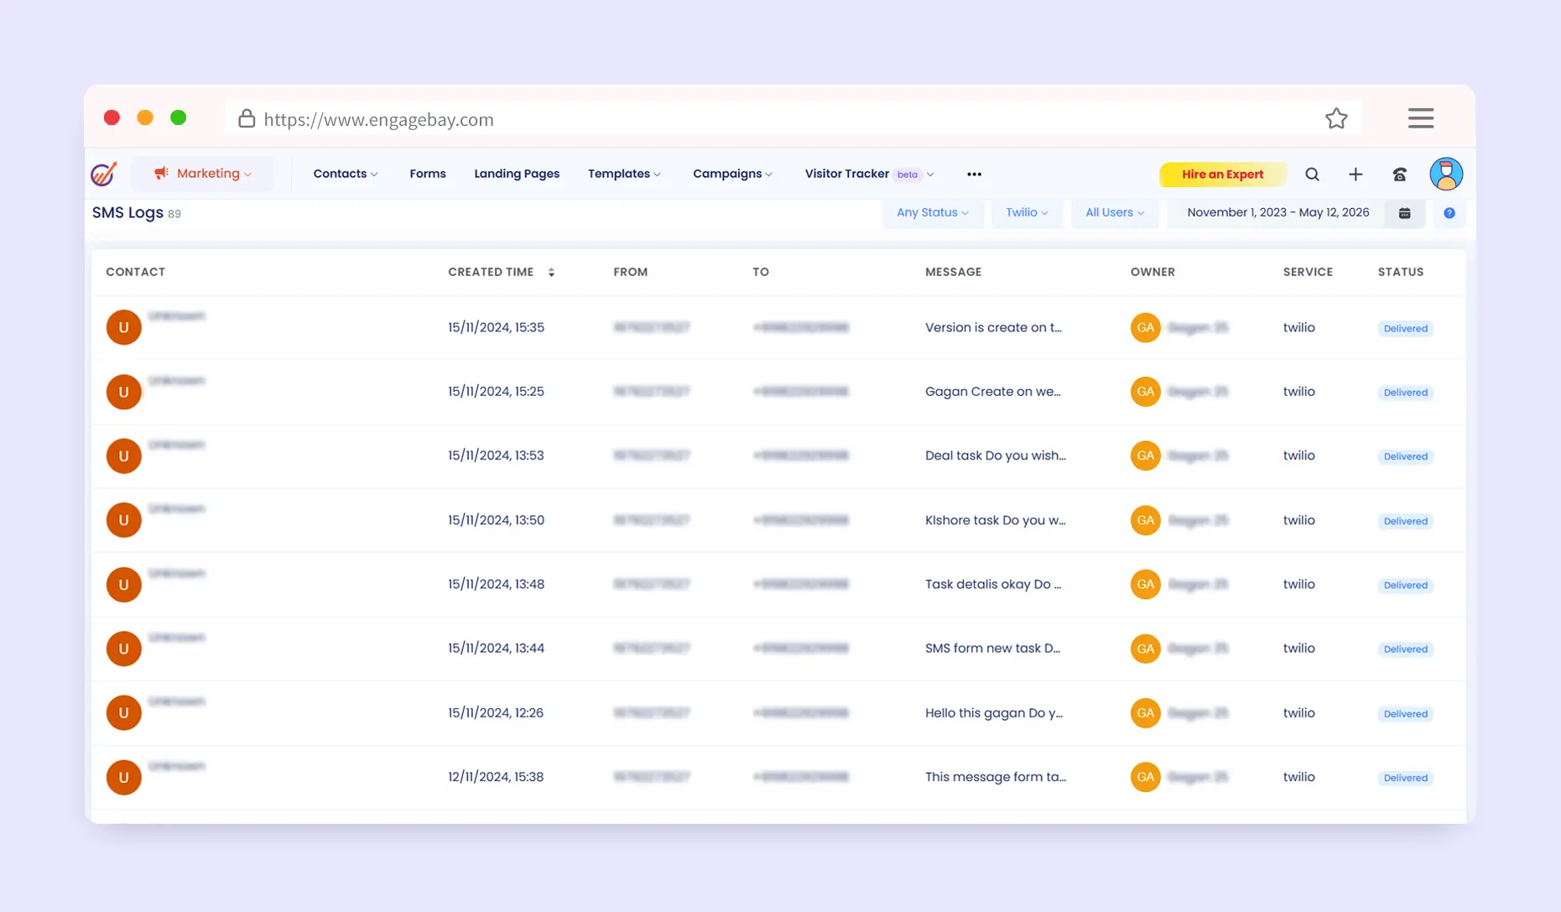
Task: Open the user profile avatar
Action: click(x=1445, y=175)
